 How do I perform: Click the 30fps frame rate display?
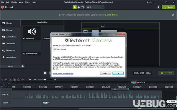click(x=148, y=73)
